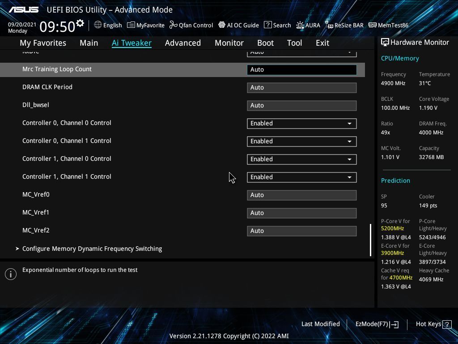Click the settings list scrollbar
The height and width of the screenshot is (344, 458).
pyautogui.click(x=370, y=240)
